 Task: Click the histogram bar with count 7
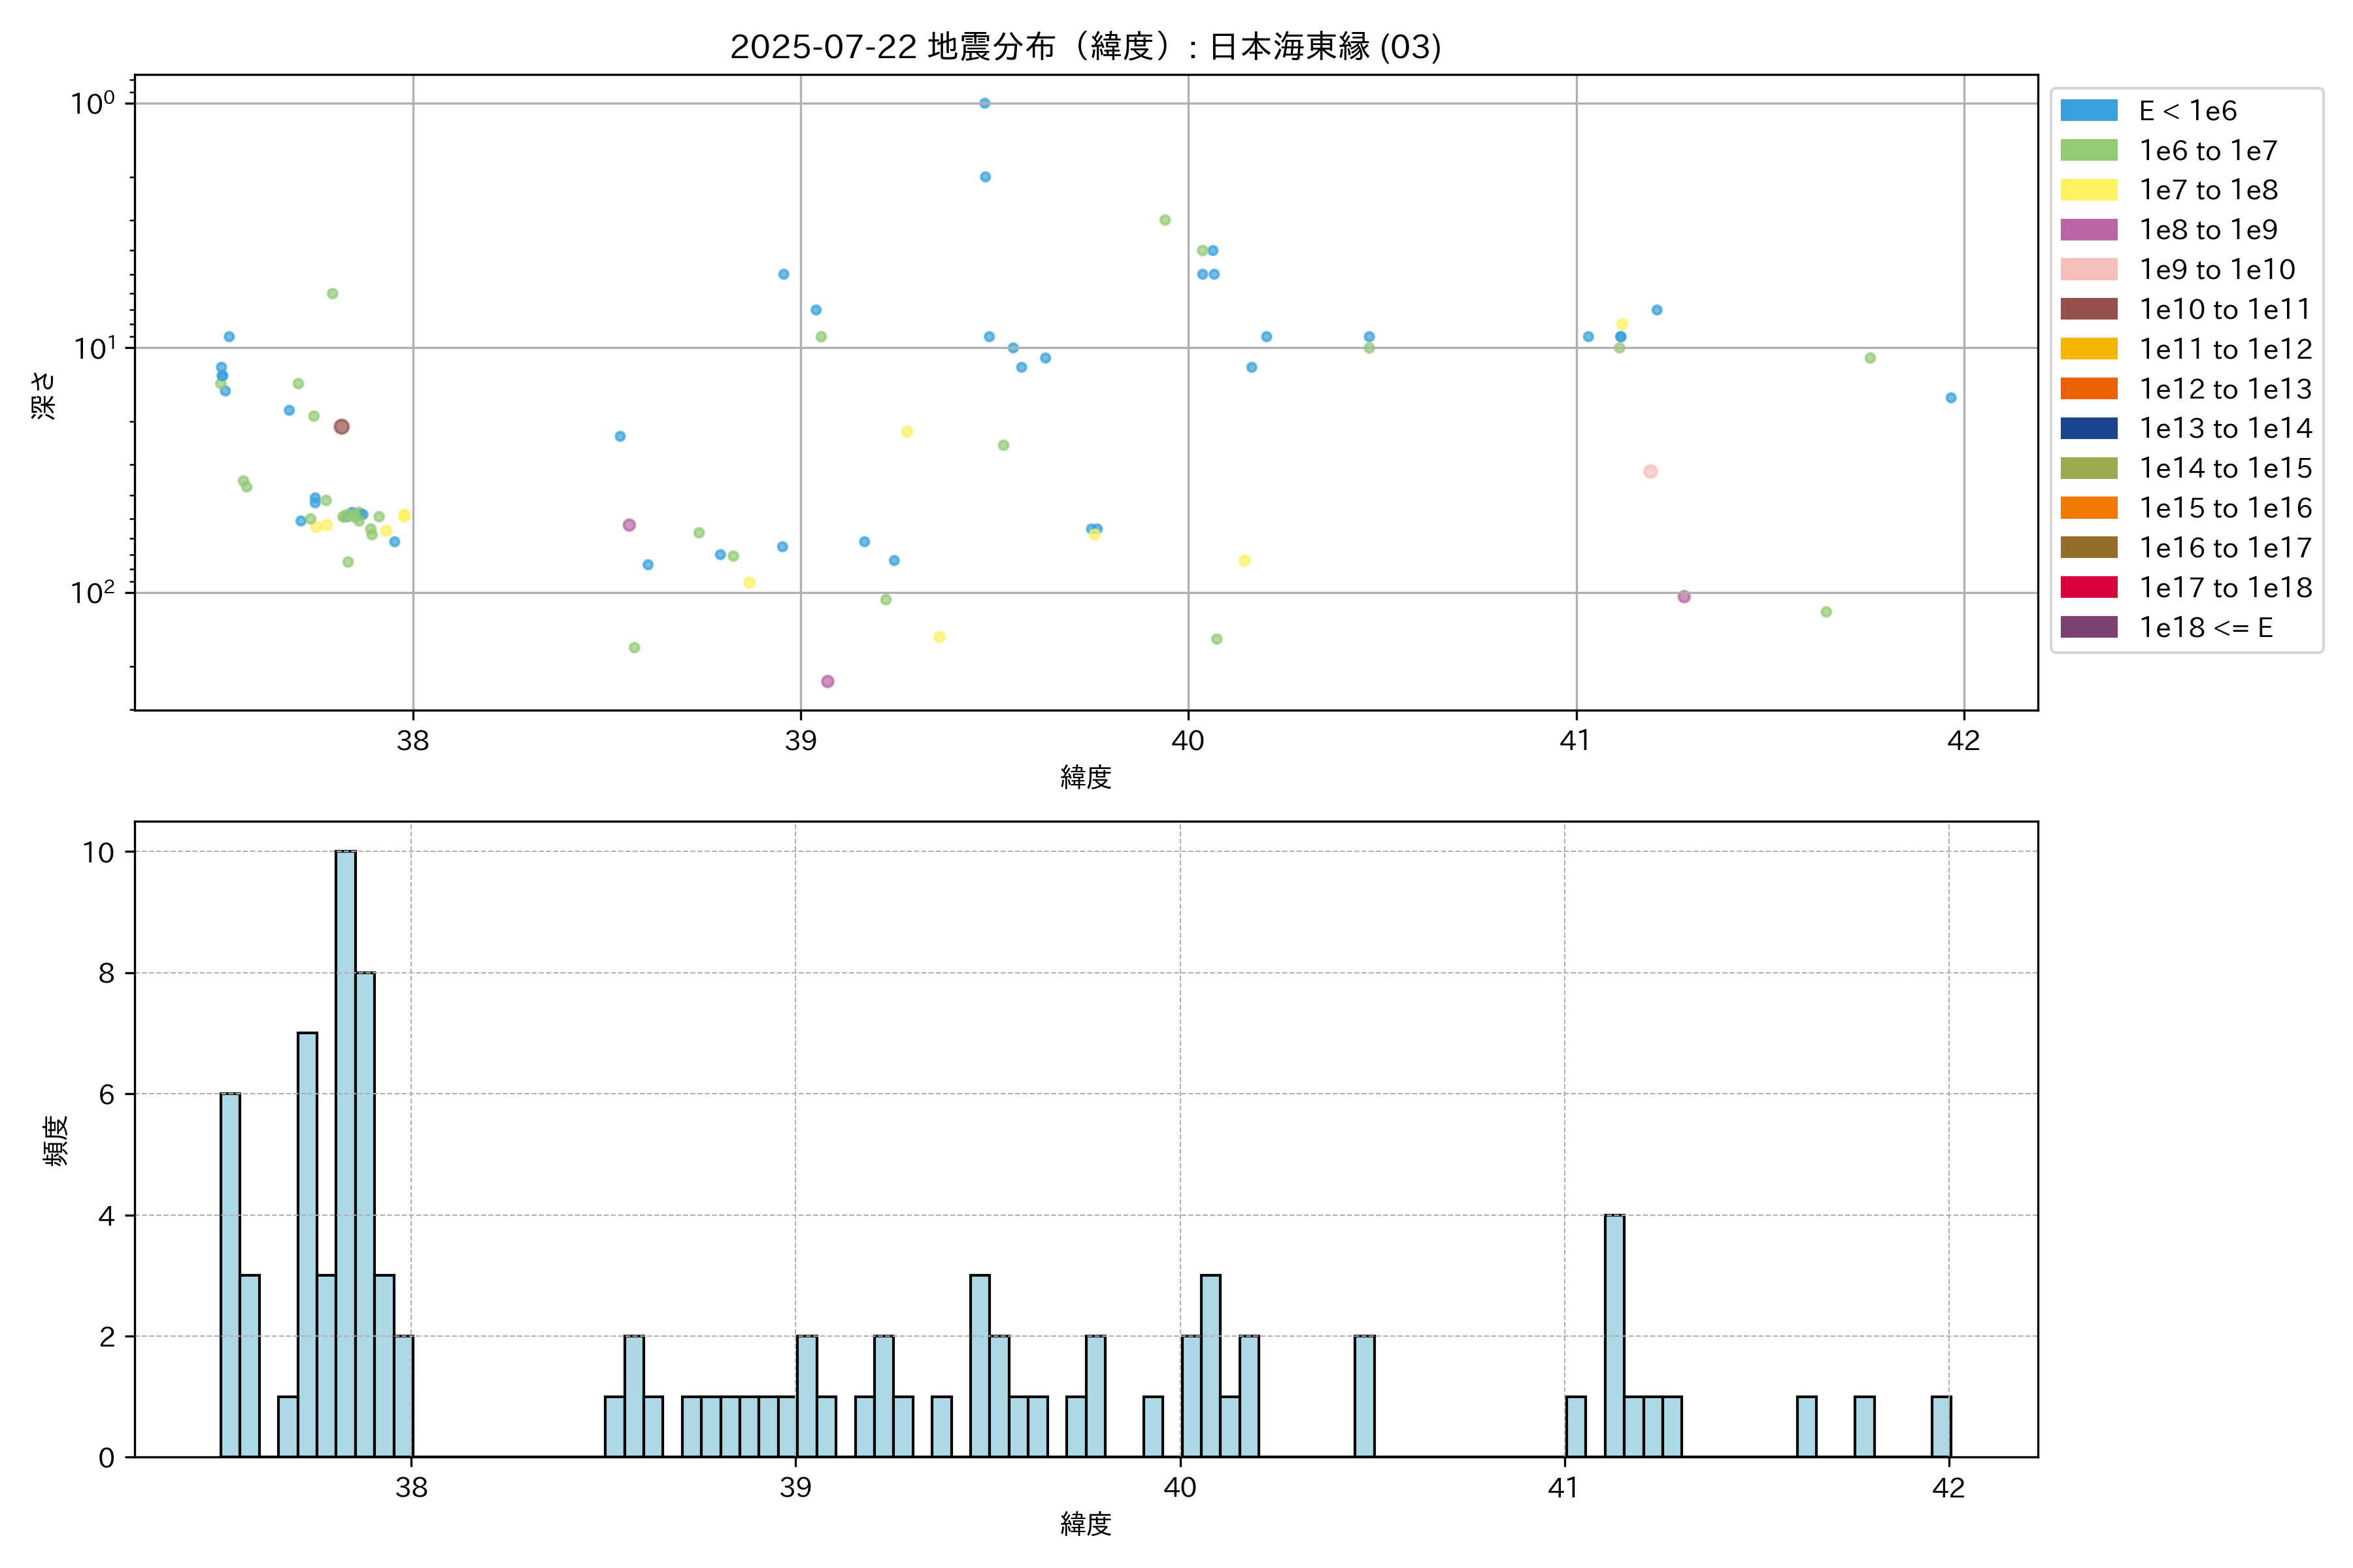(307, 1244)
